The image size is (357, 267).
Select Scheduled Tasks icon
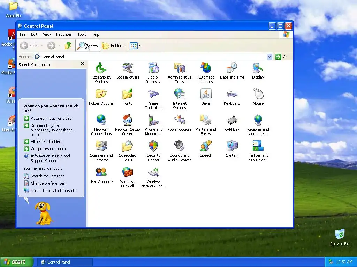click(x=128, y=151)
